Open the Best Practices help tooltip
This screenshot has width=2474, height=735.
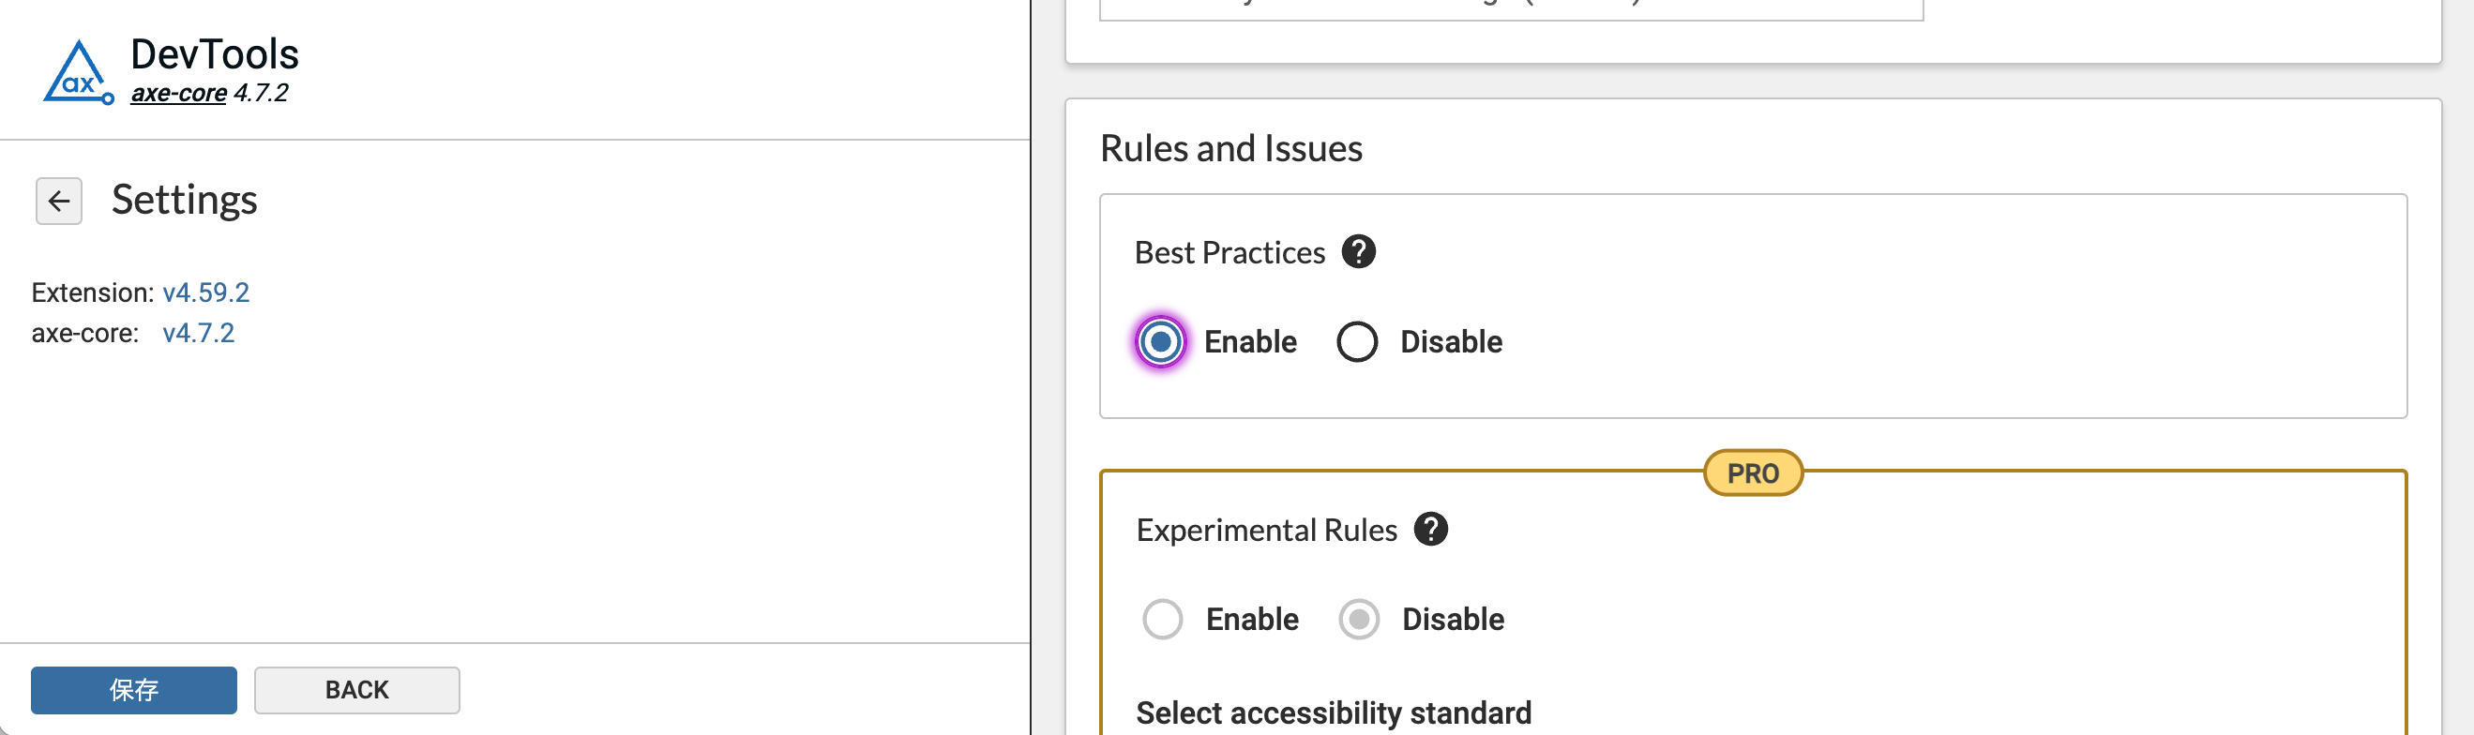[1360, 251]
